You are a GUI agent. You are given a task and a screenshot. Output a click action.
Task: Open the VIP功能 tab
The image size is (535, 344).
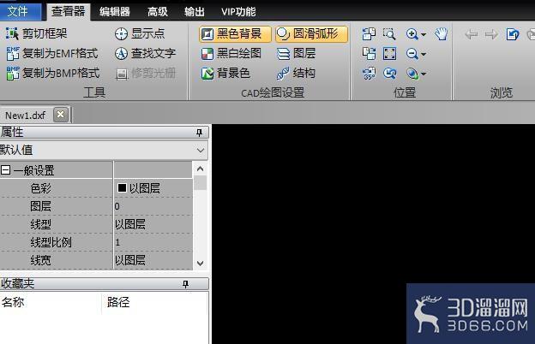coord(238,12)
